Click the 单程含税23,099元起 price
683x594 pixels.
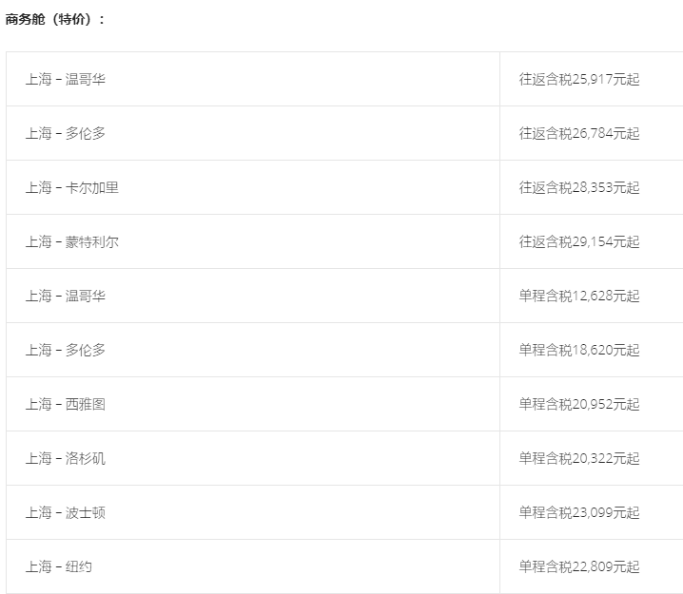(579, 513)
